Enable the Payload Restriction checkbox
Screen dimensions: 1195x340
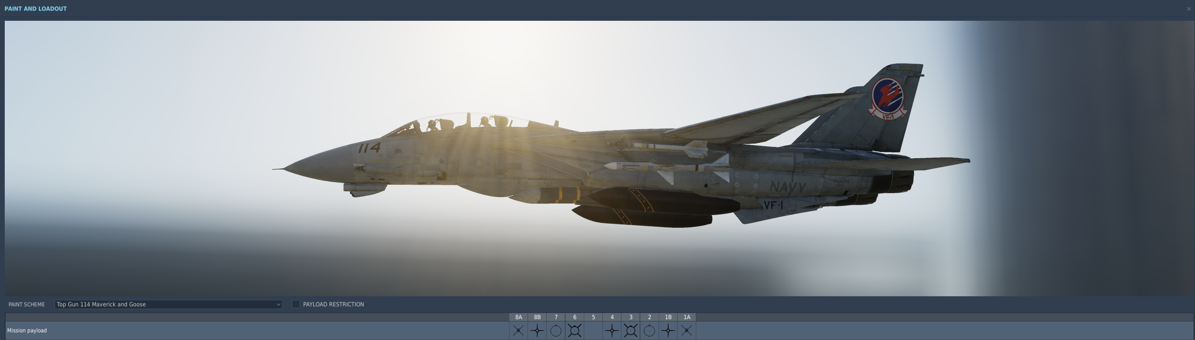pyautogui.click(x=296, y=304)
